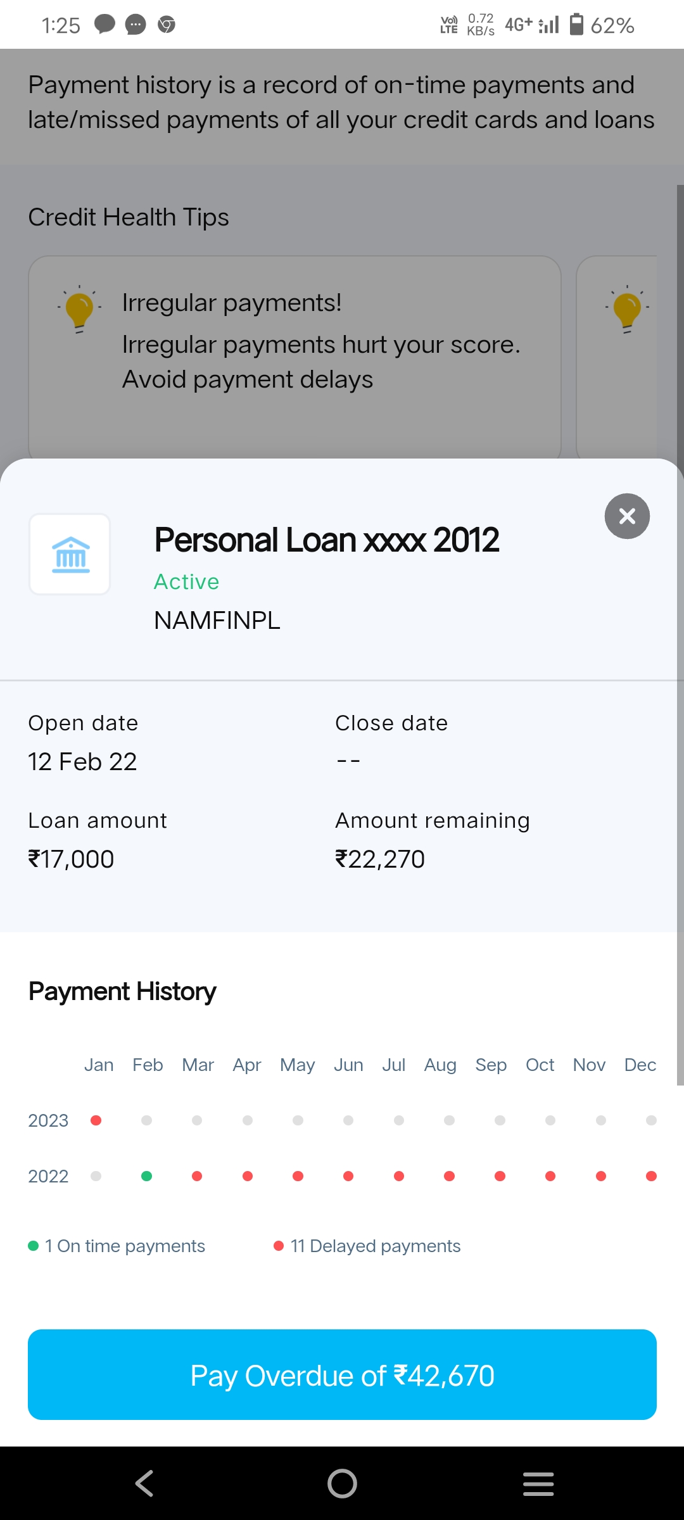Close the Personal Loan details sheet
This screenshot has width=684, height=1520.
(x=627, y=516)
